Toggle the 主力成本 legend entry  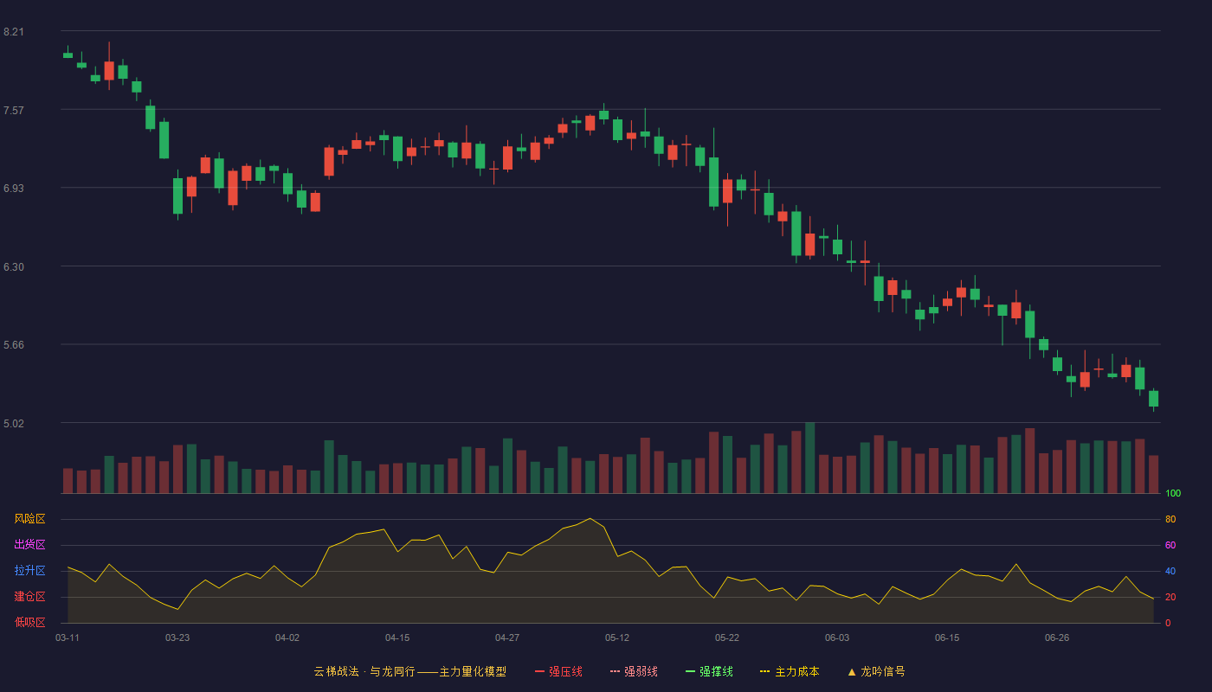(x=790, y=671)
